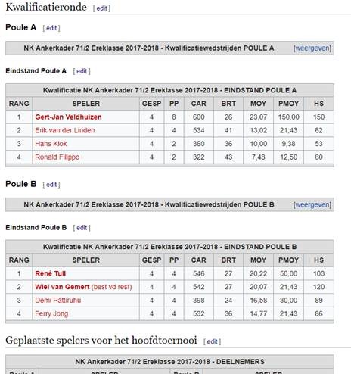The image size is (351, 374).
Task: Open Demi Pattiruhu player link
Action: click(58, 301)
